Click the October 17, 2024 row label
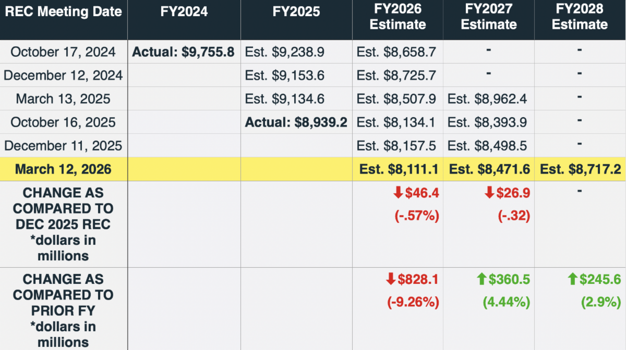The width and height of the screenshot is (626, 350). coord(63,52)
